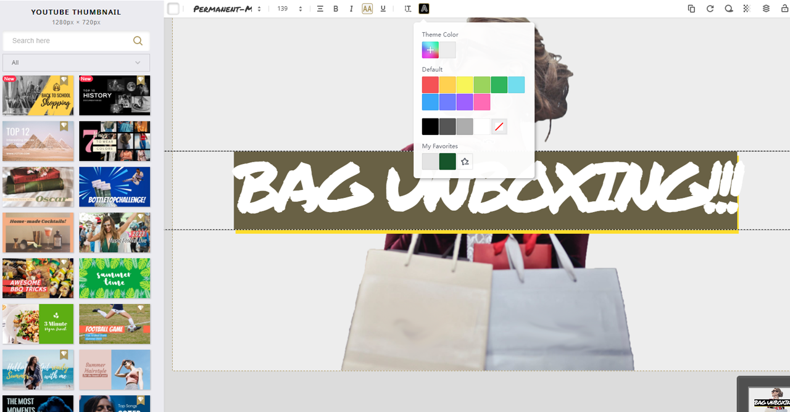Pick the pink color swatch
The image size is (790, 412).
click(x=482, y=102)
